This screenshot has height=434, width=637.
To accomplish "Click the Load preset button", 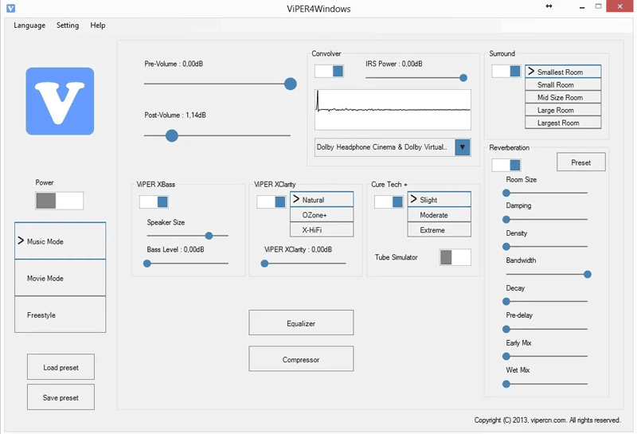I will pos(61,367).
